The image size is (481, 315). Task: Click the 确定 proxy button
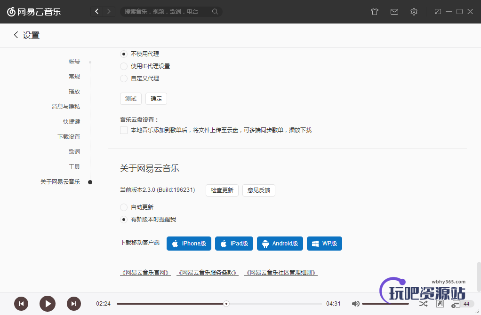pos(156,99)
